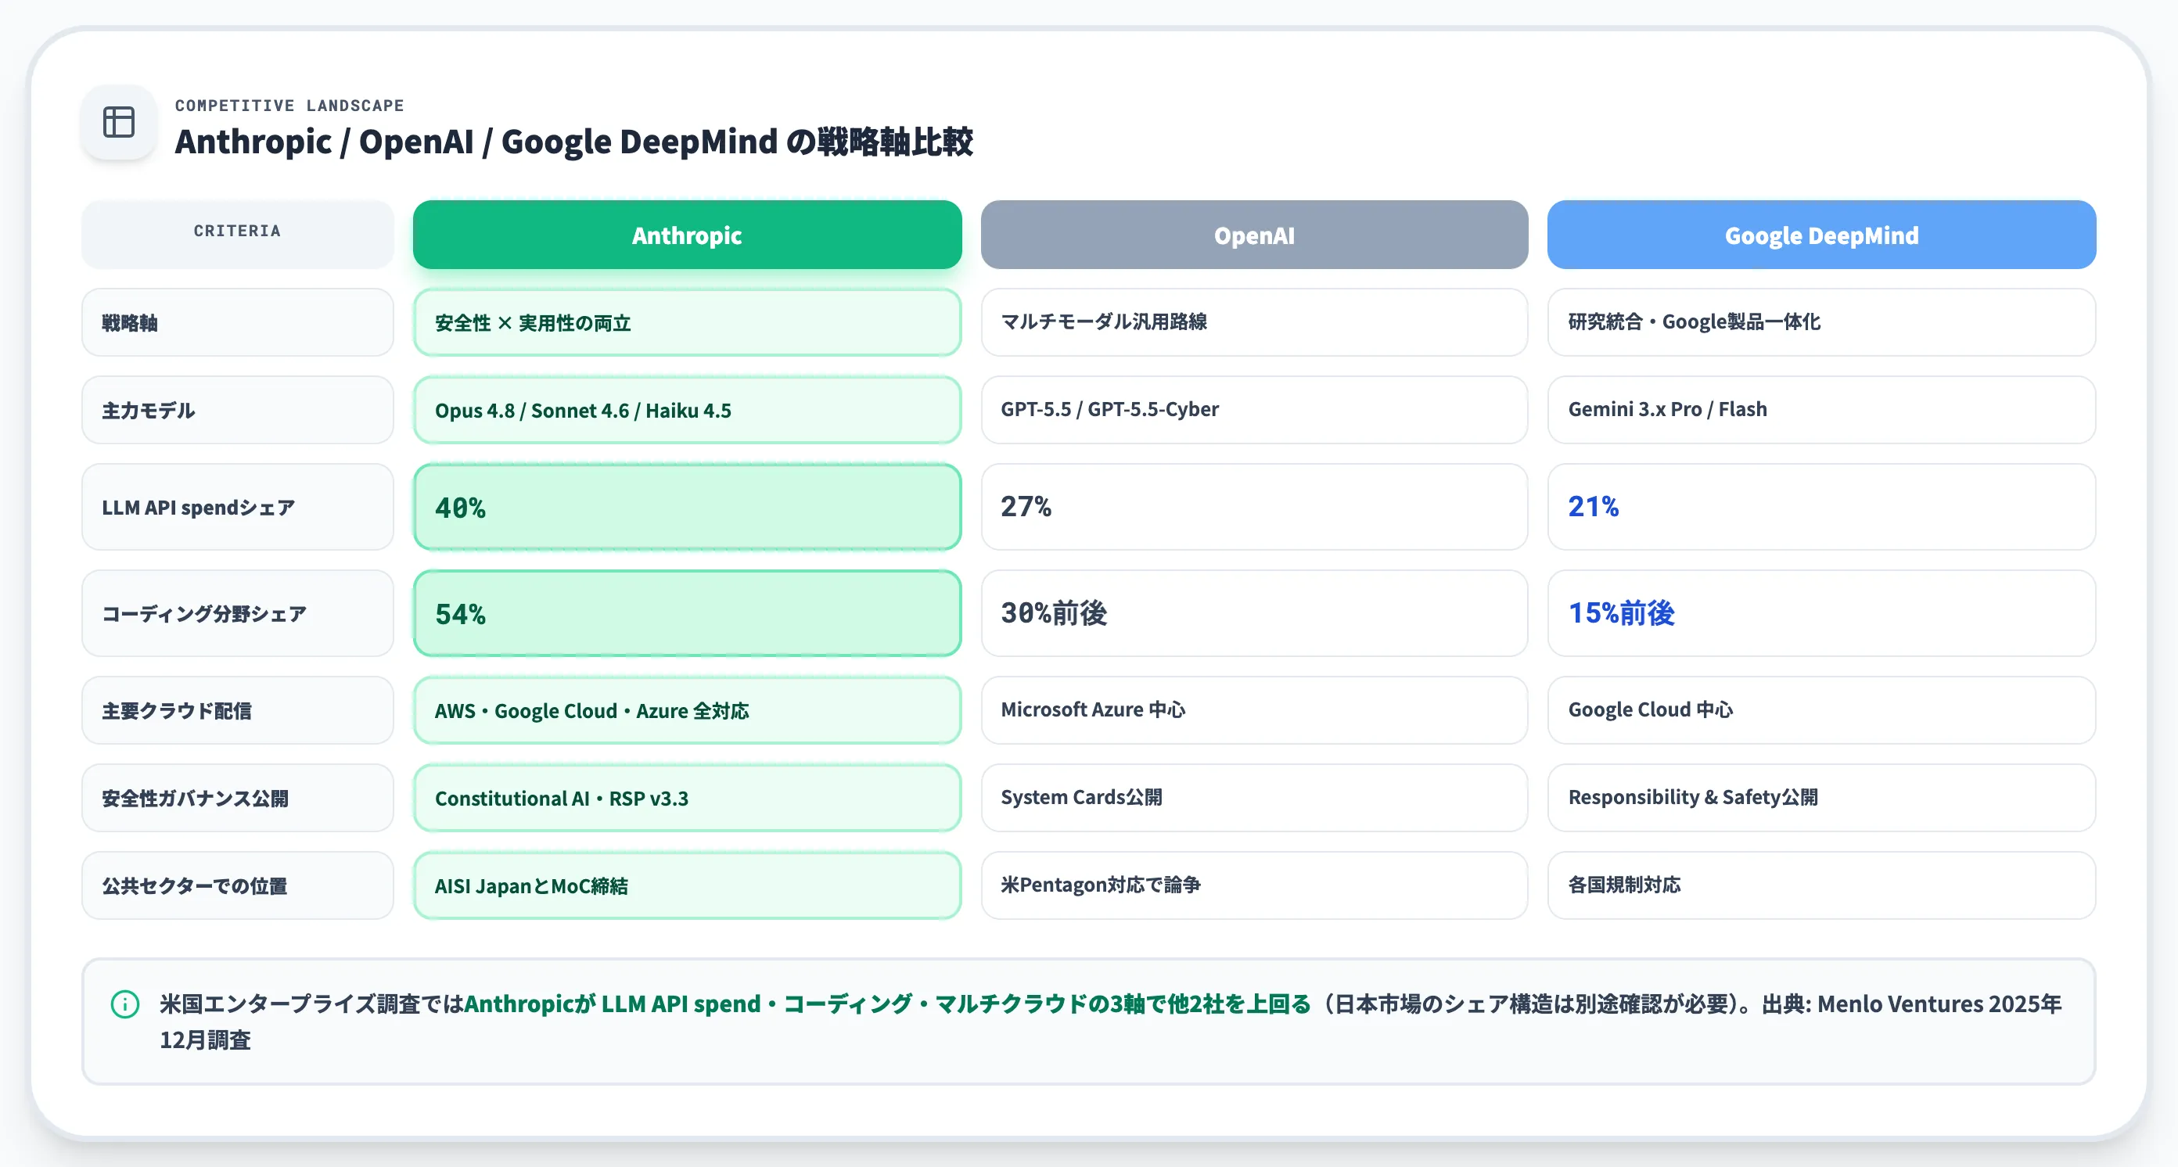Click the 27% OpenAI API share cell
Image resolution: width=2178 pixels, height=1167 pixels.
tap(1254, 507)
